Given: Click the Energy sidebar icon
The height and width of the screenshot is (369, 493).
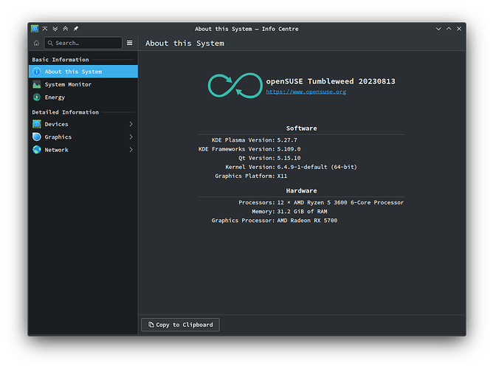Looking at the screenshot, I should click(x=37, y=97).
